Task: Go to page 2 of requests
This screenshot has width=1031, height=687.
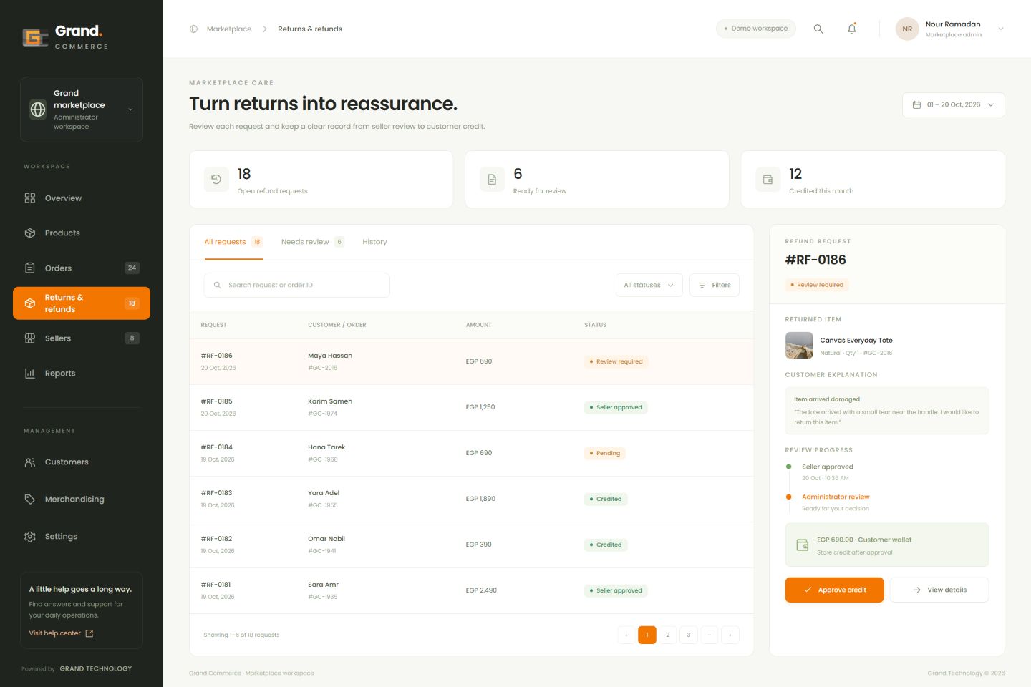Action: [668, 635]
